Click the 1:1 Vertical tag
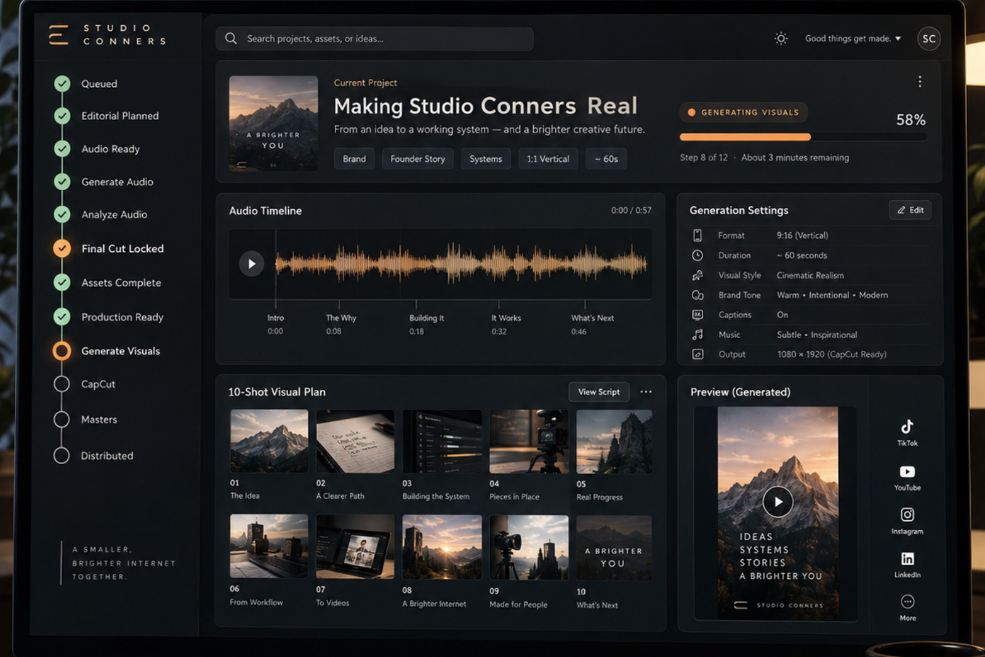 [x=548, y=159]
